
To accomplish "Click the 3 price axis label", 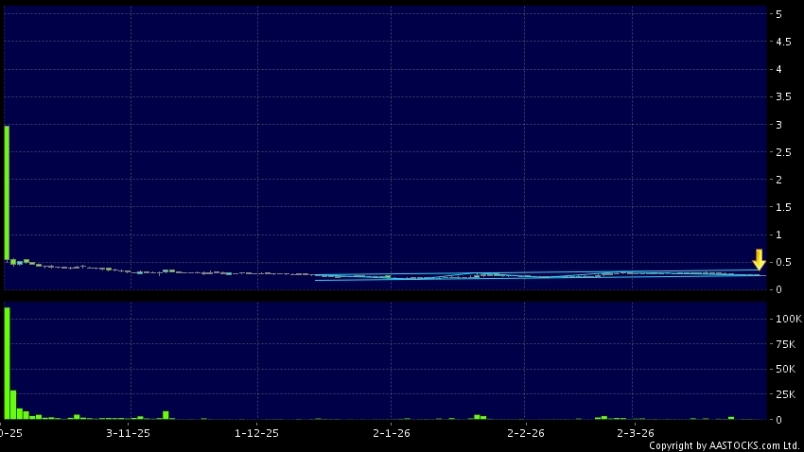I will point(778,125).
